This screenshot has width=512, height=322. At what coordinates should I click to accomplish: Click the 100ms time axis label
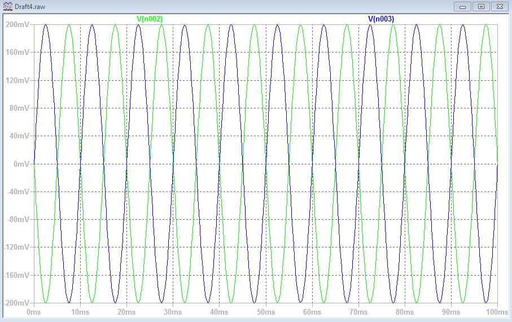[497, 312]
